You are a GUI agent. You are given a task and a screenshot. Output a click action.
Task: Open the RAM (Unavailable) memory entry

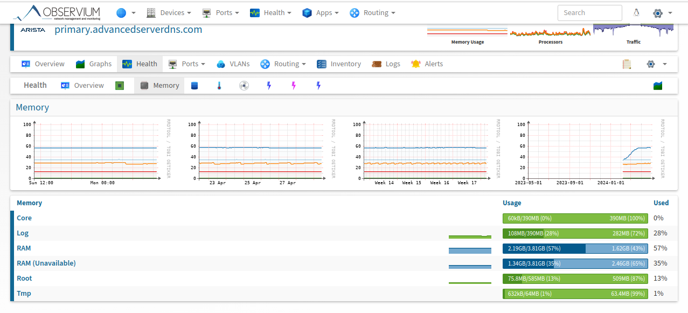point(46,263)
